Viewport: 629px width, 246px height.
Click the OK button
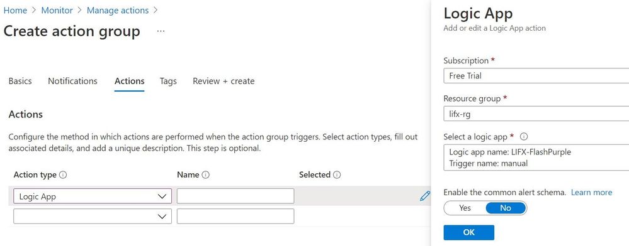click(x=468, y=232)
